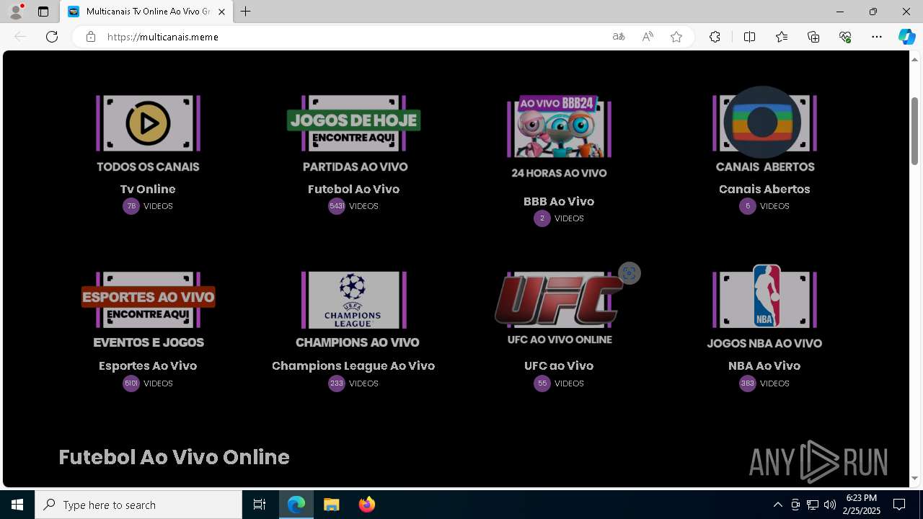The width and height of the screenshot is (923, 519).
Task: Launch Firefox from taskbar
Action: click(x=367, y=505)
